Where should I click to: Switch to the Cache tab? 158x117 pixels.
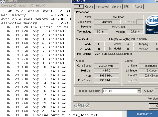(89, 6)
